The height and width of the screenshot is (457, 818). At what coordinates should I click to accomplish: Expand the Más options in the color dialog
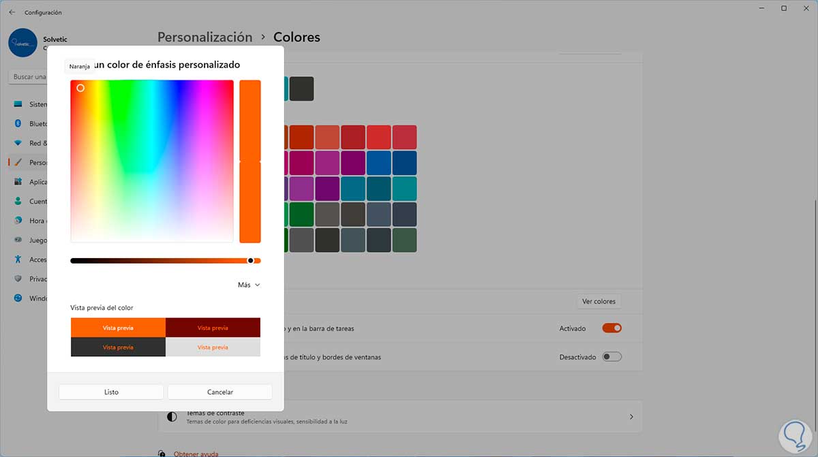(x=249, y=285)
